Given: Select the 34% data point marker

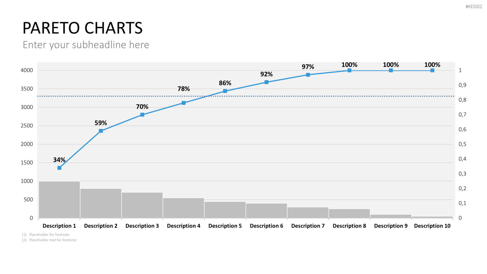Looking at the screenshot, I should pyautogui.click(x=59, y=168).
